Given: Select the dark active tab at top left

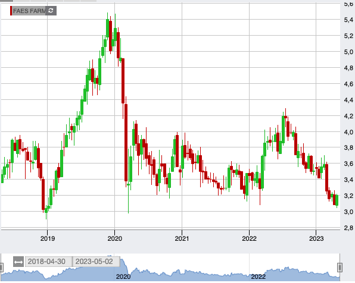Looking at the screenshot, I should pos(7,1).
